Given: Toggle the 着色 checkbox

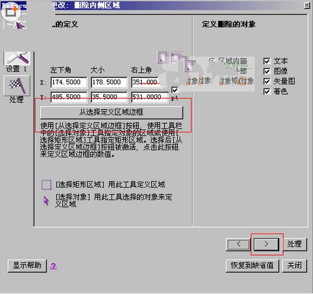Looking at the screenshot, I should point(267,91).
